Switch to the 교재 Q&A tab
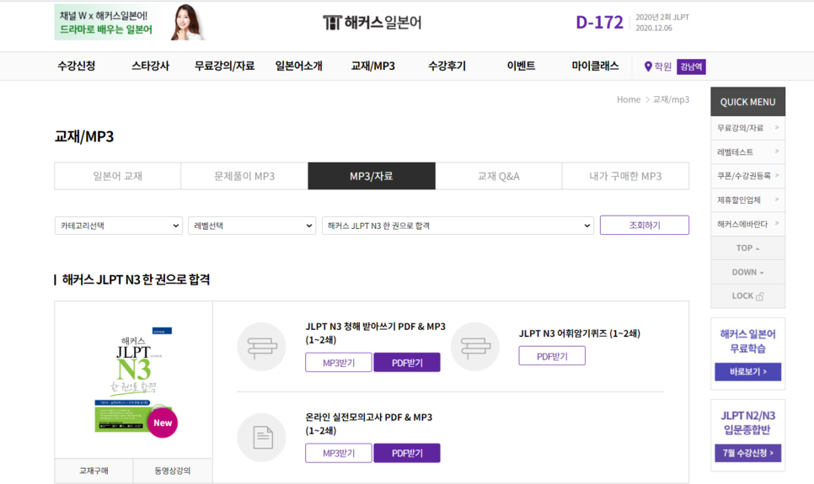814x484 pixels. [x=498, y=176]
